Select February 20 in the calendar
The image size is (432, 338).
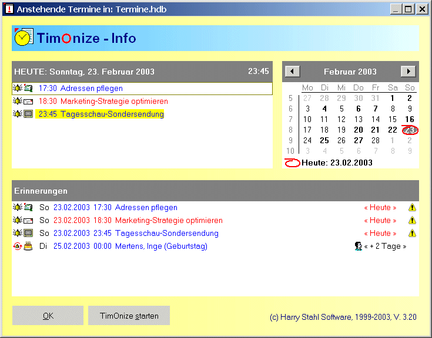click(358, 130)
